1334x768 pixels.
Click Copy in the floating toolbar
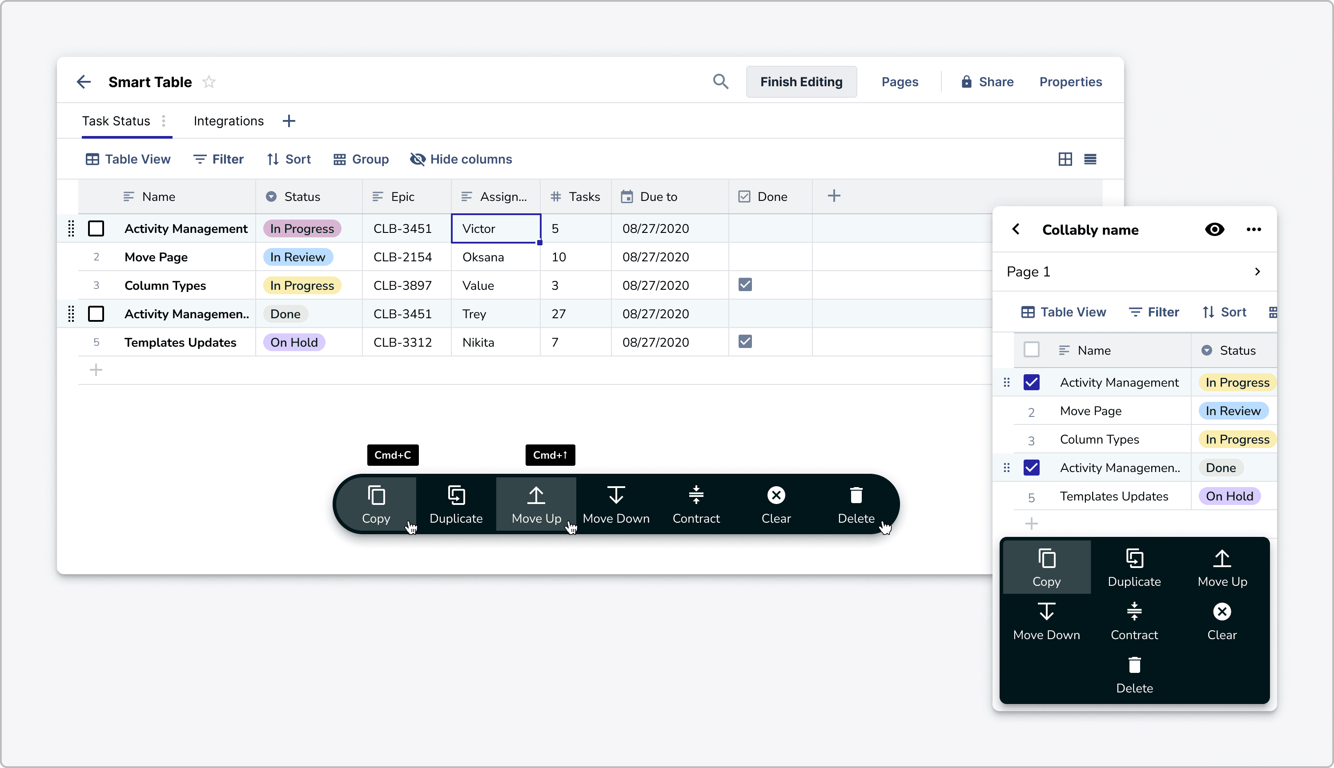click(x=376, y=504)
